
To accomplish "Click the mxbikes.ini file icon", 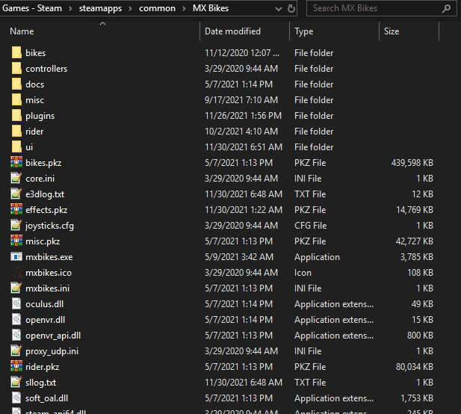I will (x=16, y=288).
